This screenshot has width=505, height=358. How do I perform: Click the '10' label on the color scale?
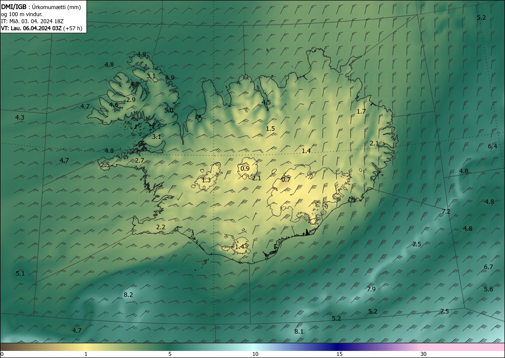pos(256,354)
